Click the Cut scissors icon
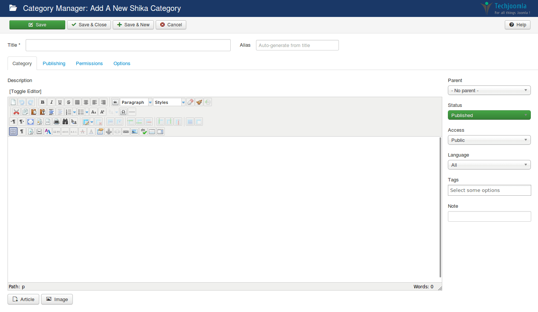Viewport: 538px width, 312px height. (16, 112)
